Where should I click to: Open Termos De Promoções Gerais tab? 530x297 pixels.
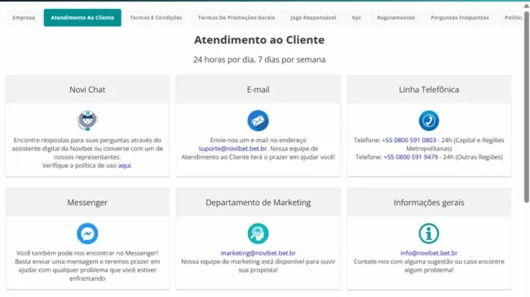(236, 18)
